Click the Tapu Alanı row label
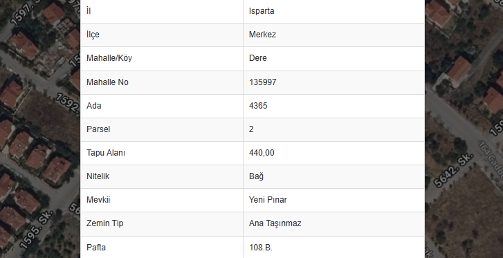This screenshot has width=503, height=258. [106, 153]
